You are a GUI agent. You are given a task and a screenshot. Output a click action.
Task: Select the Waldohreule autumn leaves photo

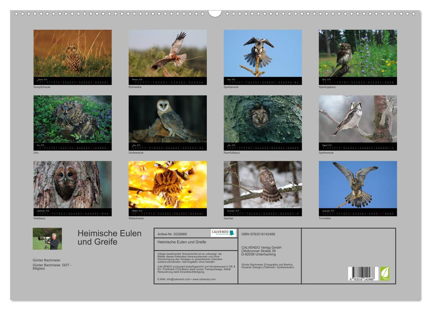(167, 185)
